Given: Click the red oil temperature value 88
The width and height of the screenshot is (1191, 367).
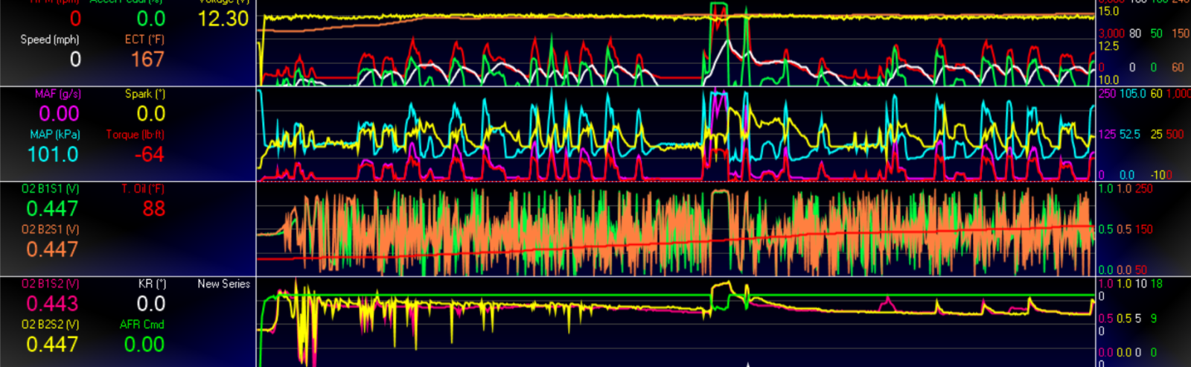Looking at the screenshot, I should tap(153, 209).
